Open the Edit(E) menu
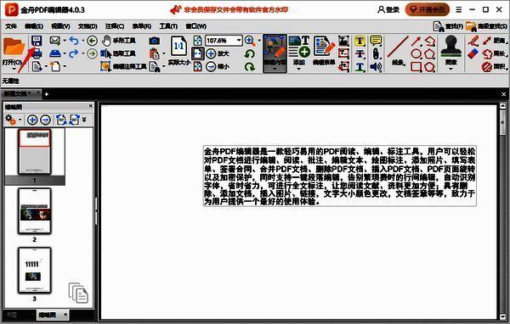This screenshot has width=510, height=324. (34, 26)
